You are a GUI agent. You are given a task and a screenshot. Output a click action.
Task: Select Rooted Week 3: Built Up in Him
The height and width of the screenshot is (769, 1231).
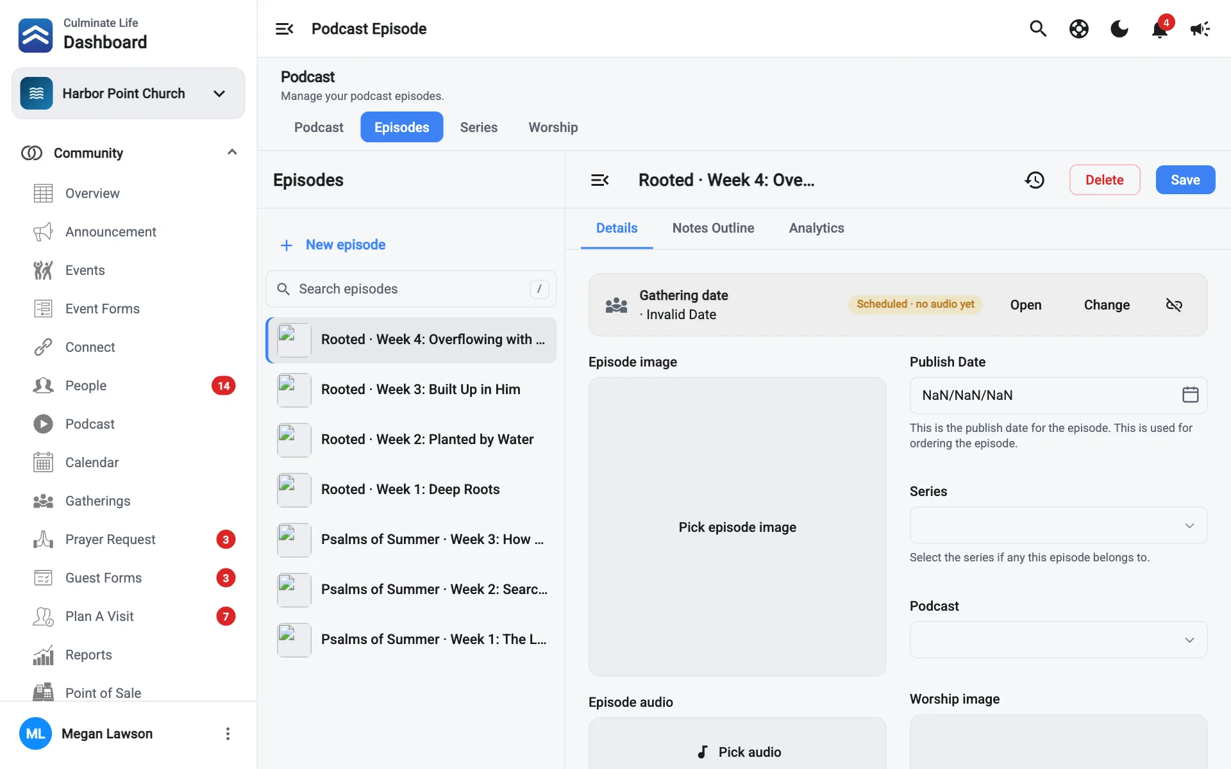(x=411, y=390)
